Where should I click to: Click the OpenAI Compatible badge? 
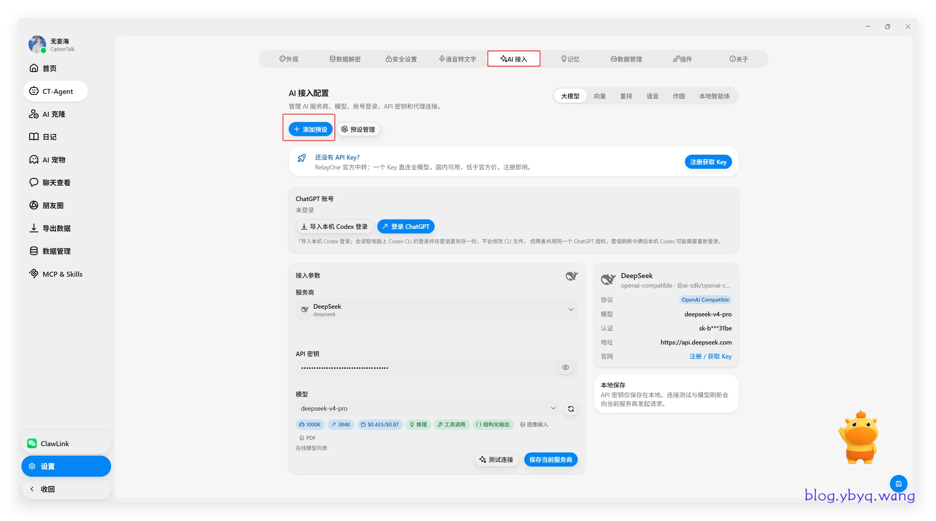coord(705,300)
